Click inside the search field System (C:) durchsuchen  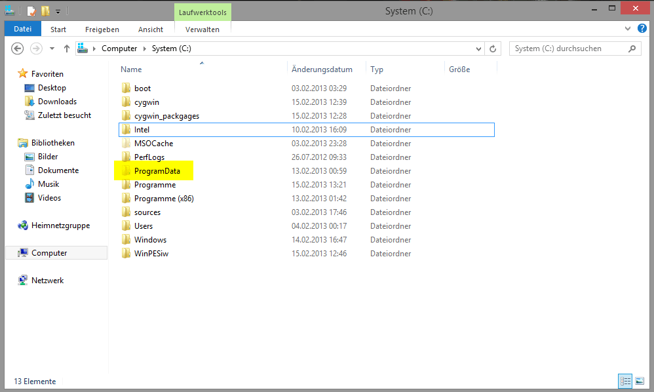(x=570, y=48)
